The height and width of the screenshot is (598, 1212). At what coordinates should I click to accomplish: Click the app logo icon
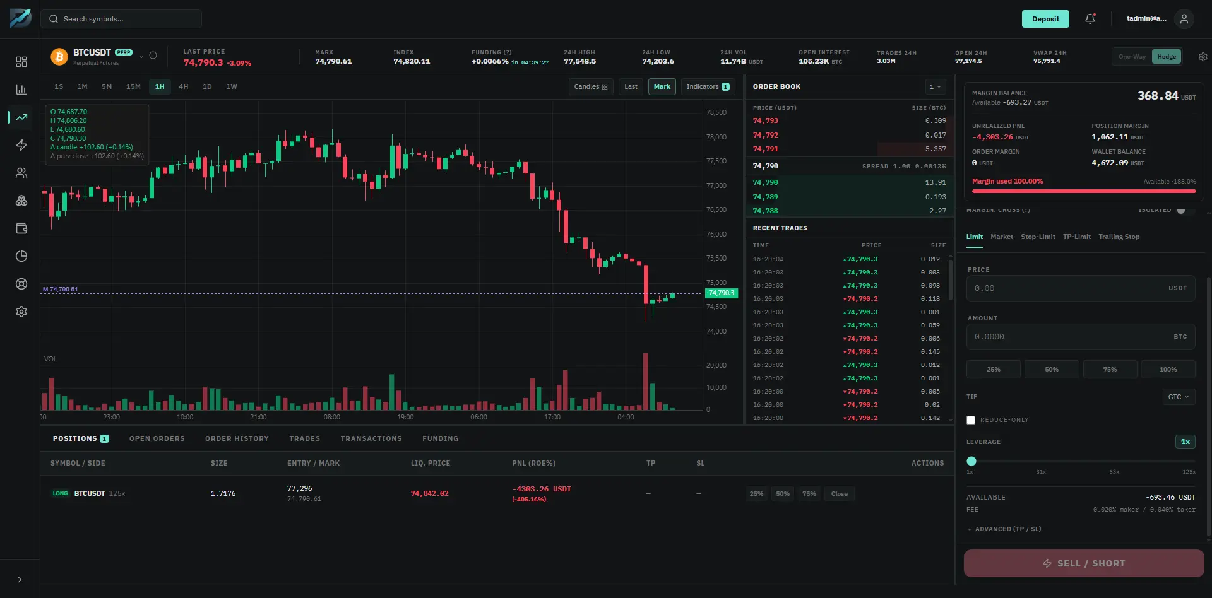click(x=20, y=18)
